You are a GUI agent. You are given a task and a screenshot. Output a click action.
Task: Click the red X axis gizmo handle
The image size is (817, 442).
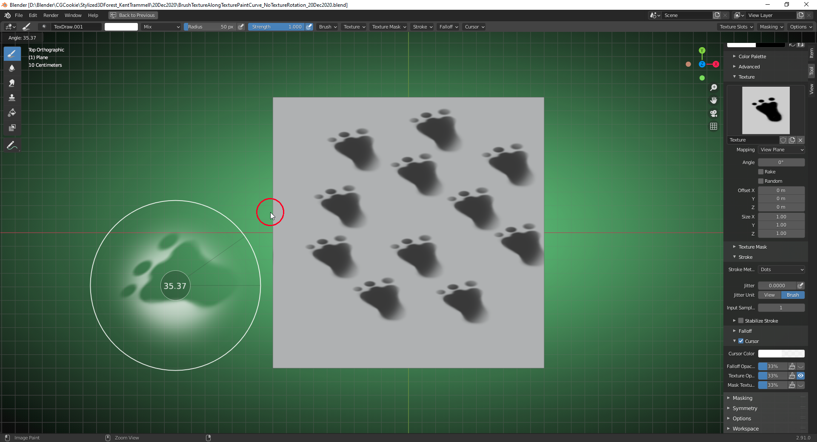pyautogui.click(x=716, y=64)
